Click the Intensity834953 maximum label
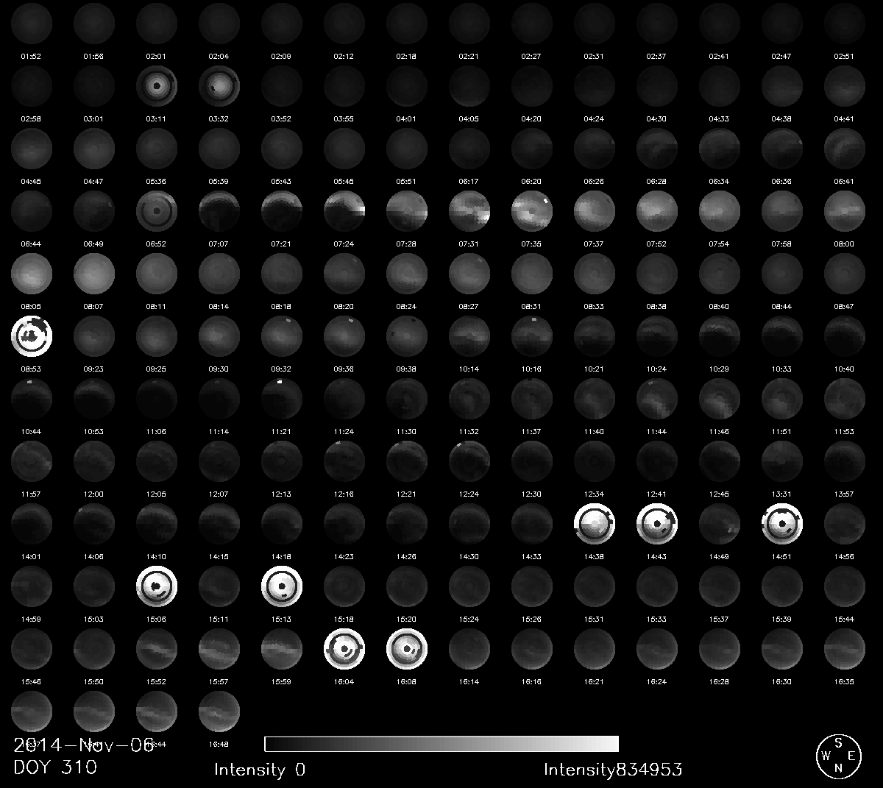 pos(612,770)
